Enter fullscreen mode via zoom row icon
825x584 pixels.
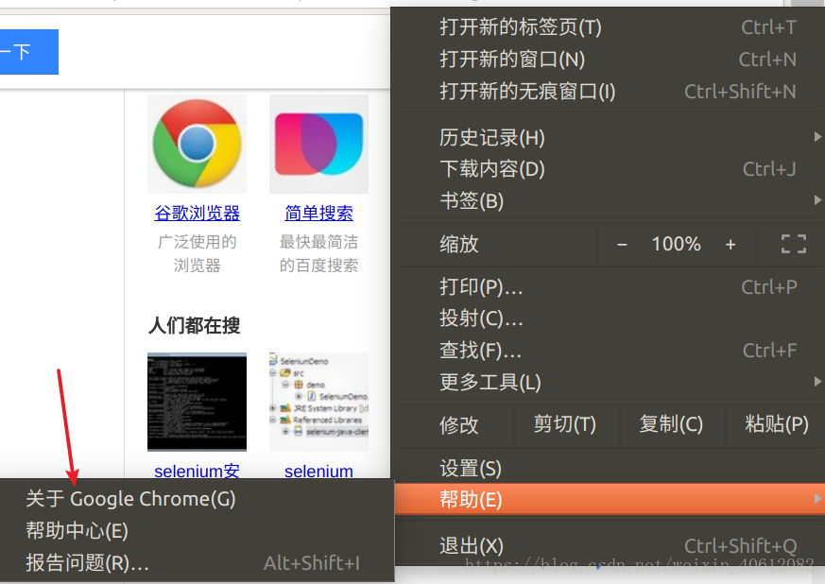tap(794, 244)
